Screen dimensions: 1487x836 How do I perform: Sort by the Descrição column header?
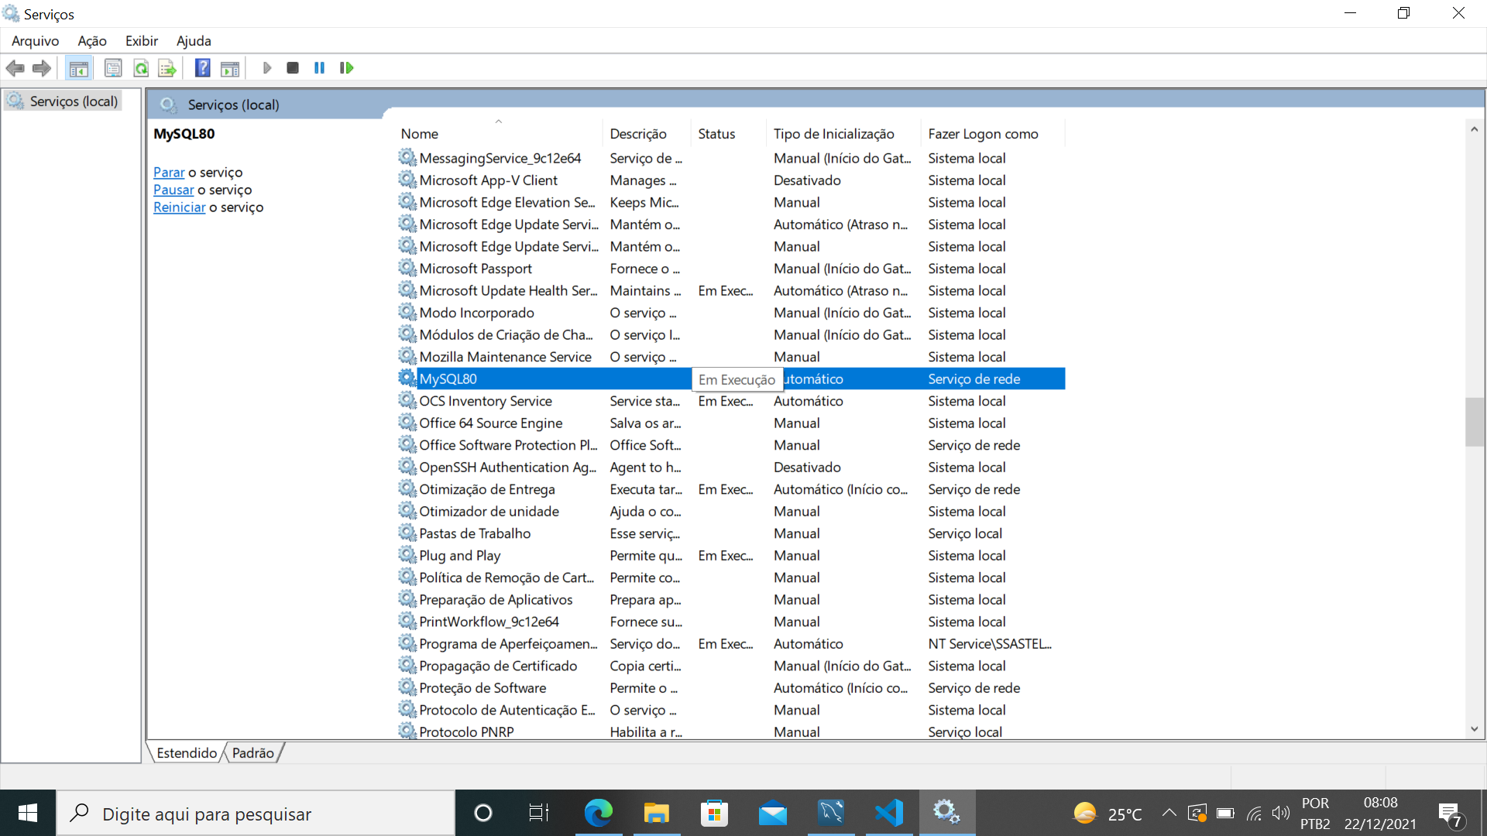pyautogui.click(x=647, y=134)
